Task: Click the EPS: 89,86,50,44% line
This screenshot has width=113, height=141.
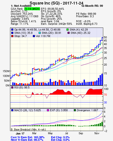Action: click(x=52, y=9)
